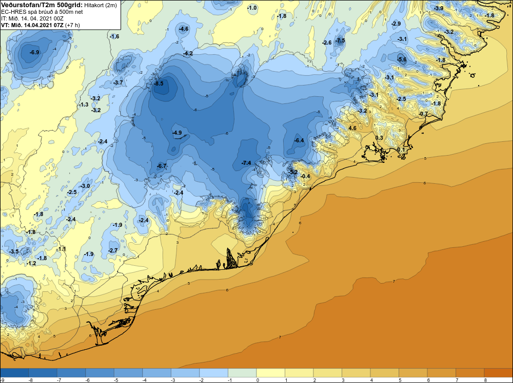
Task: Click the -3.7 temperature label
Action: (118, 82)
